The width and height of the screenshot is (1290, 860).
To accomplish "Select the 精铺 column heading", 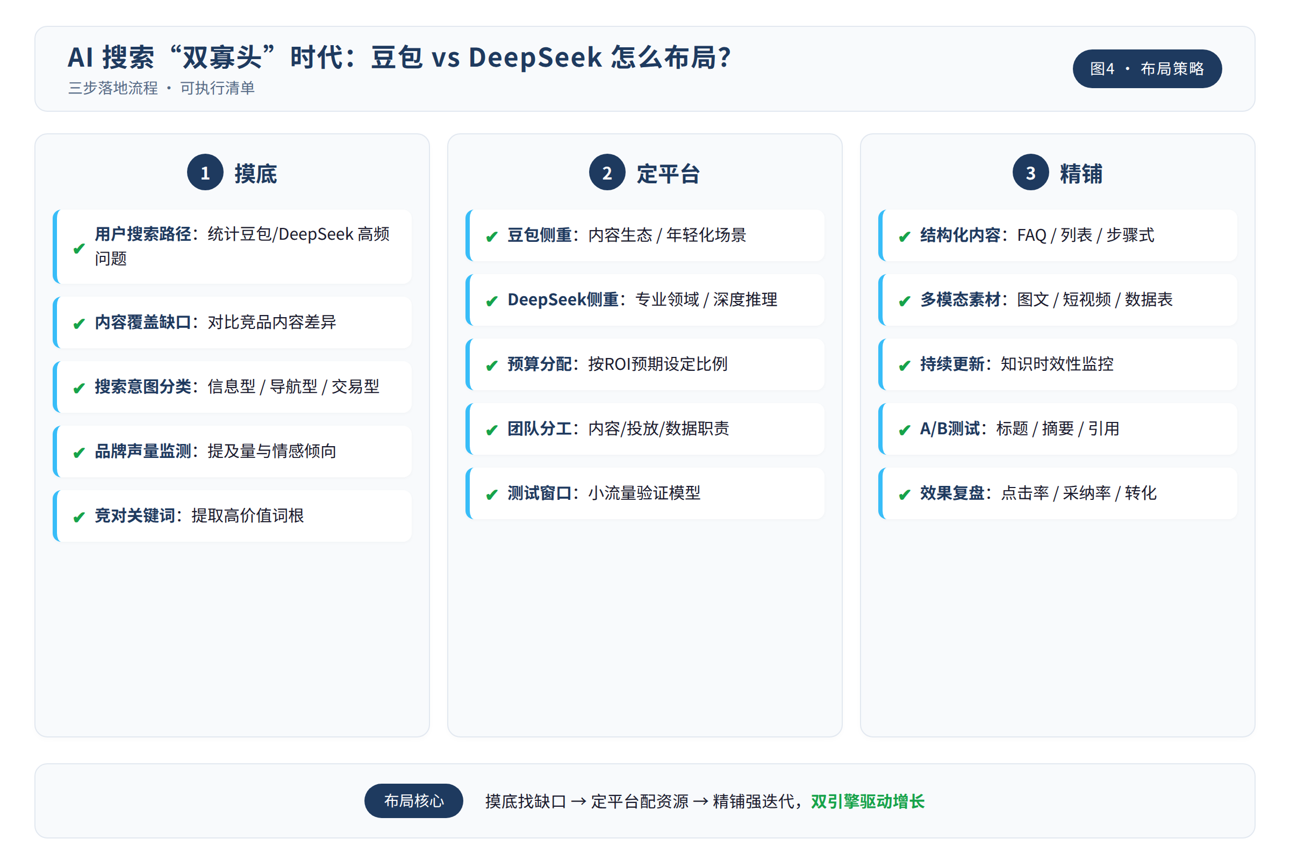I will (x=1081, y=173).
